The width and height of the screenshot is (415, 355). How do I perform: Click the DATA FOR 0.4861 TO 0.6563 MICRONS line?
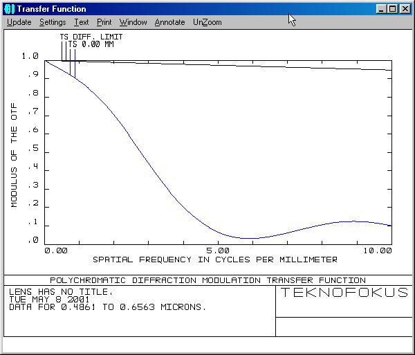(x=107, y=307)
